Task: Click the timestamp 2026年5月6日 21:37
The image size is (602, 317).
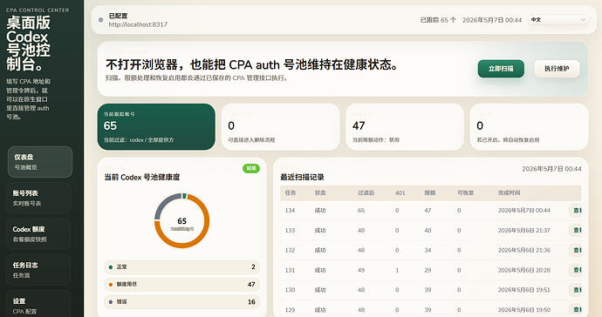Action: [524, 231]
